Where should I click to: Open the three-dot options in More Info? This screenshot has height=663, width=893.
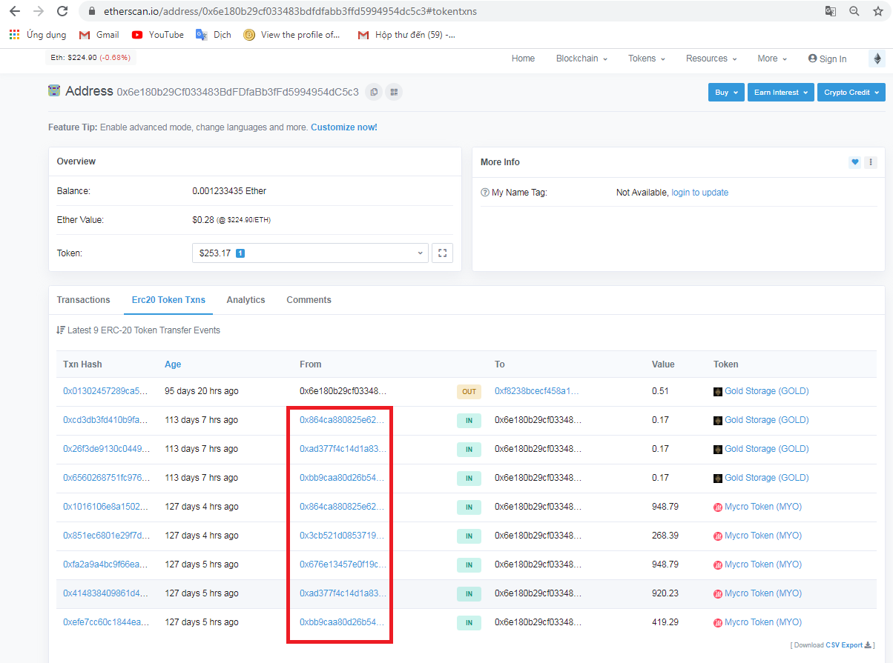[x=871, y=162]
